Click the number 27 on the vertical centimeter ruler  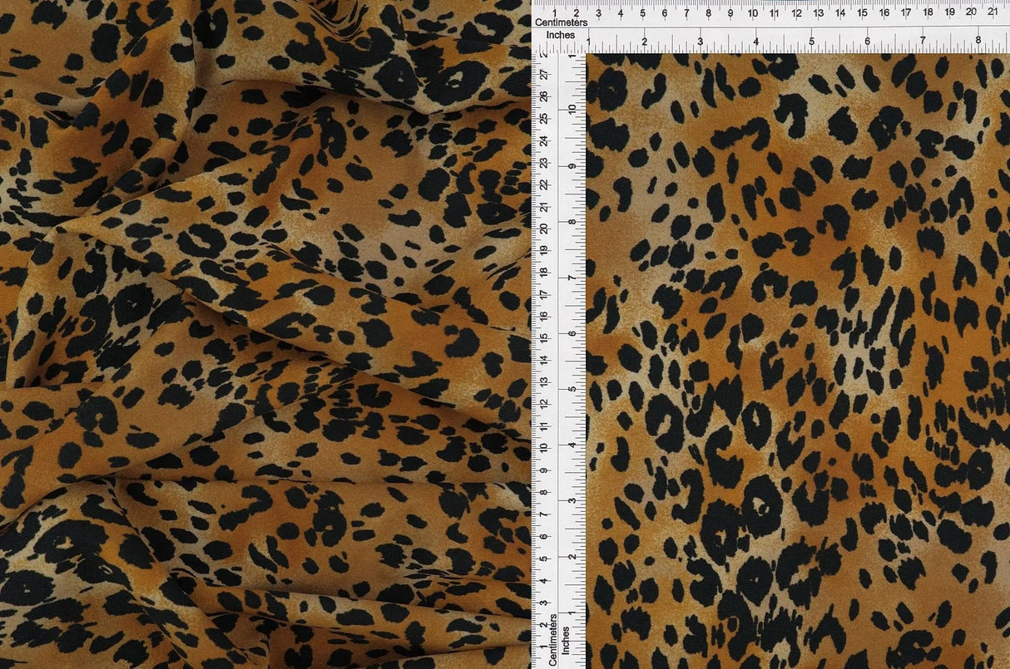[x=543, y=76]
